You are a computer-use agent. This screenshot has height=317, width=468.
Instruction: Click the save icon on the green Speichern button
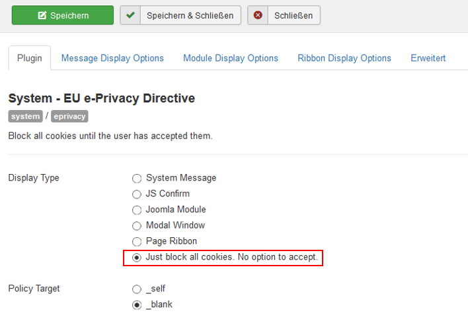point(42,16)
